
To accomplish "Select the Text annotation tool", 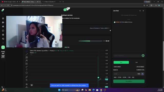I will pyautogui.click(x=27, y=70).
